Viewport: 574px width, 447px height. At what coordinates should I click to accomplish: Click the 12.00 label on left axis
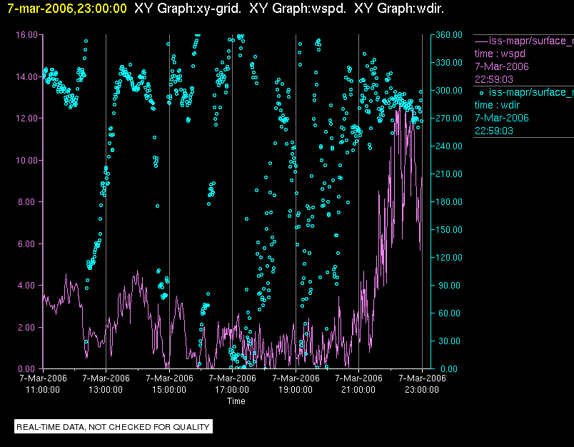coord(26,119)
